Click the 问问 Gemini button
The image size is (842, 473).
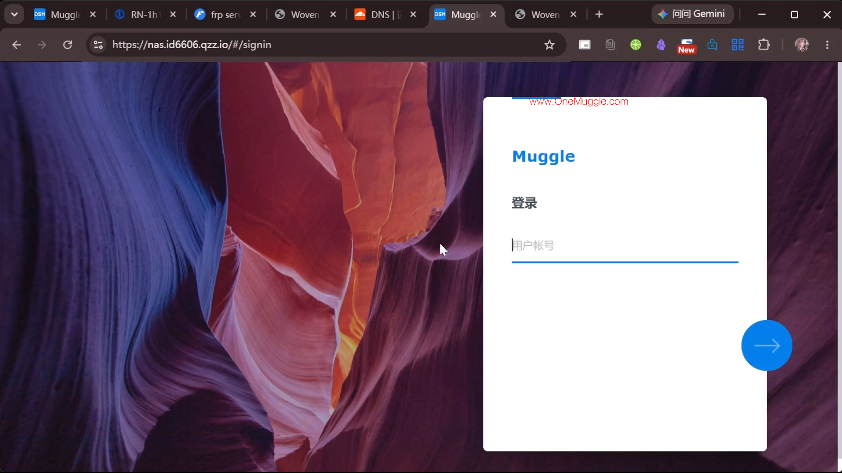(692, 14)
